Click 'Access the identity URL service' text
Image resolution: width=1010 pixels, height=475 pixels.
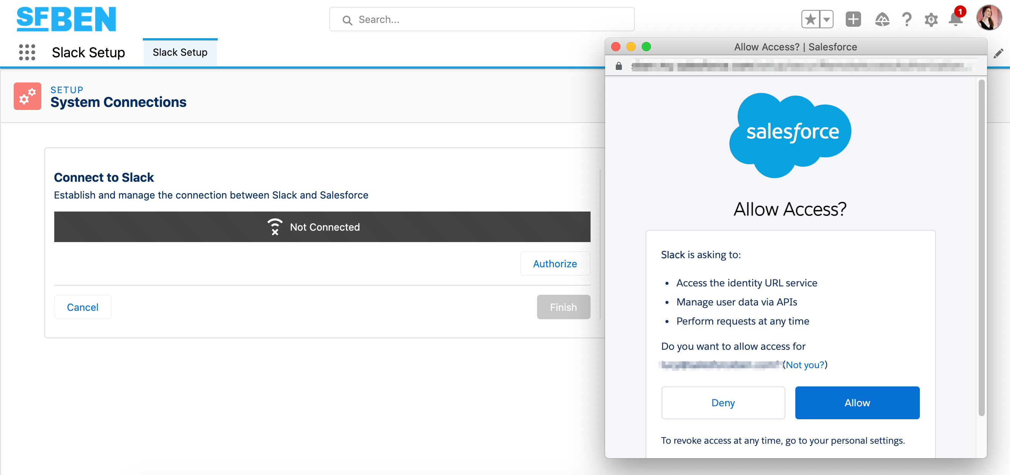coord(746,283)
